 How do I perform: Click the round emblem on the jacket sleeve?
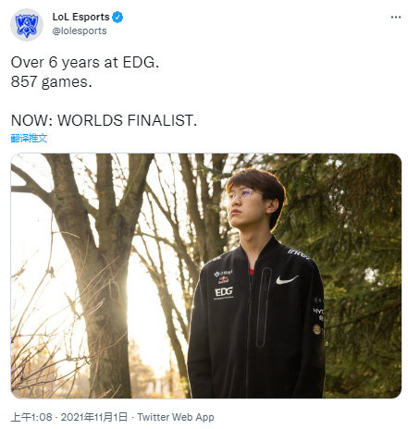pyautogui.click(x=316, y=329)
